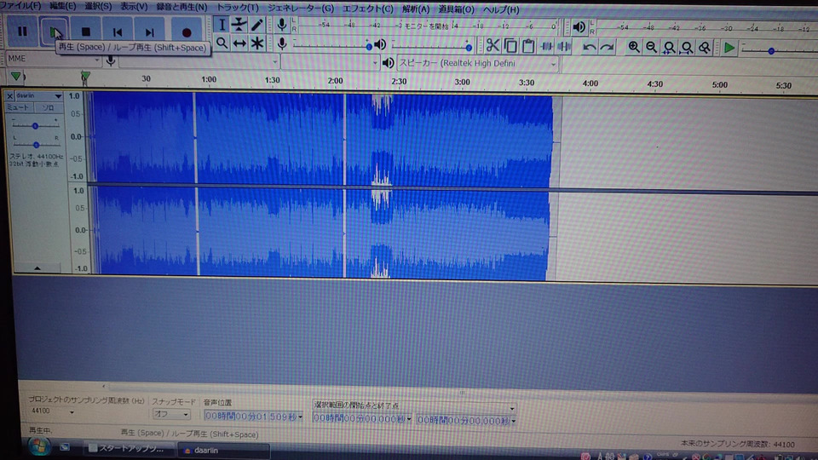Toggle ソロ on the daarlin track
The image size is (818, 460).
coord(48,108)
